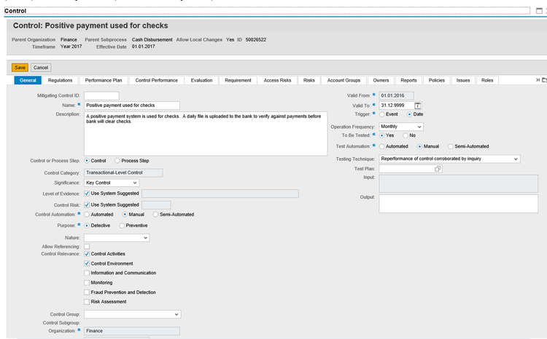This screenshot has height=339, width=547.
Task: Expand the Significance dropdown
Action: click(135, 183)
